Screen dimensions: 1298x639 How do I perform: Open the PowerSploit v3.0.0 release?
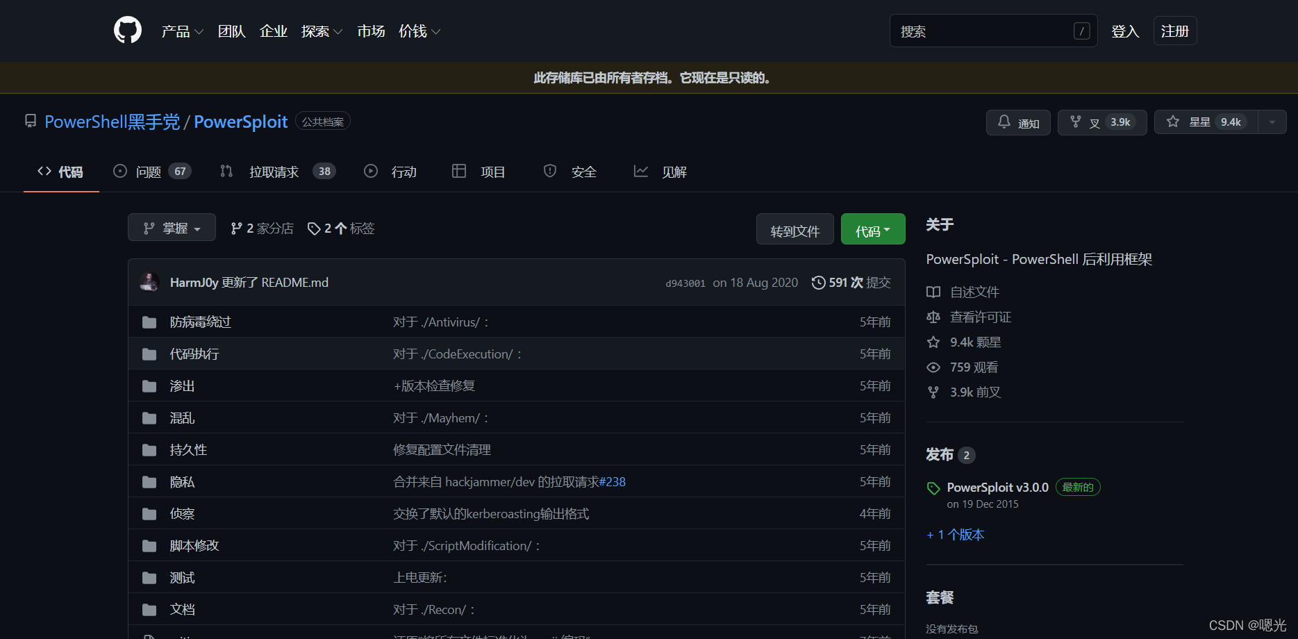point(998,488)
